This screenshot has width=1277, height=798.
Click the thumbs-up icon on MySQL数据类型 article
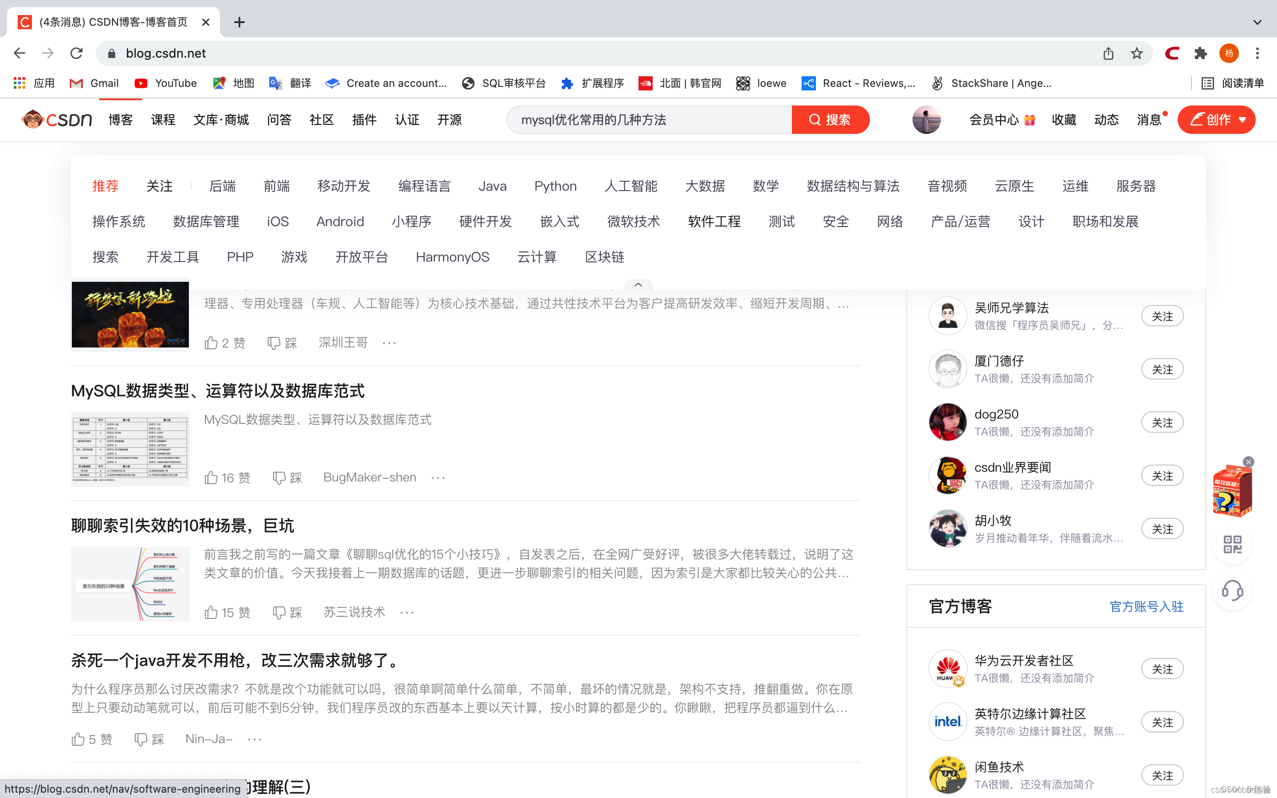pos(211,477)
